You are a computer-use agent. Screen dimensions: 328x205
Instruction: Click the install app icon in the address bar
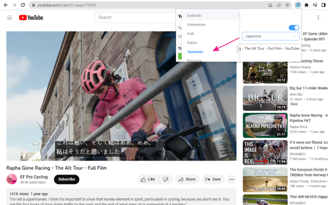click(270, 5)
